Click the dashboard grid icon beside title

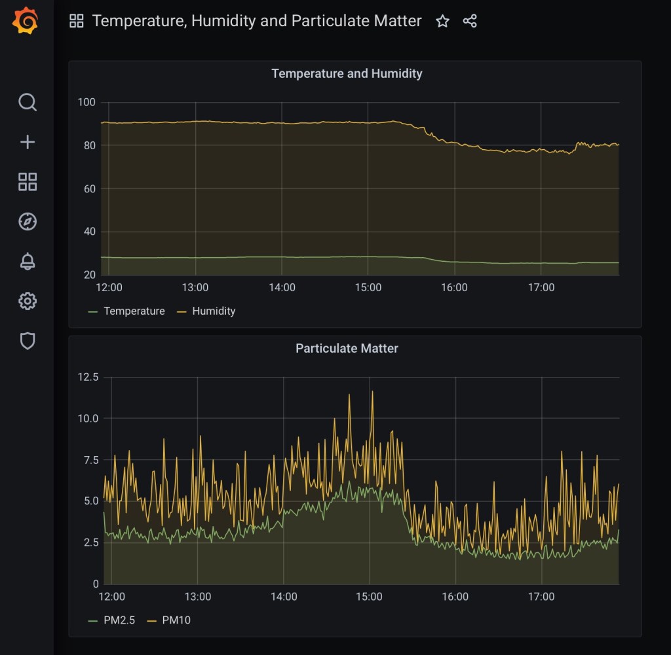point(77,21)
